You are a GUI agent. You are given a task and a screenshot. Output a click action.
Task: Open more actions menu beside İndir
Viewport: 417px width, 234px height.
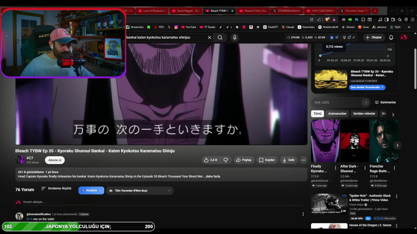point(304,160)
